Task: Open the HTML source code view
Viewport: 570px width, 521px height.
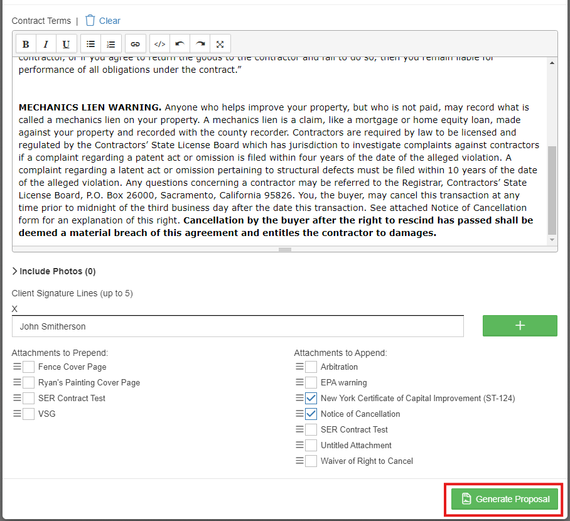Action: [160, 44]
